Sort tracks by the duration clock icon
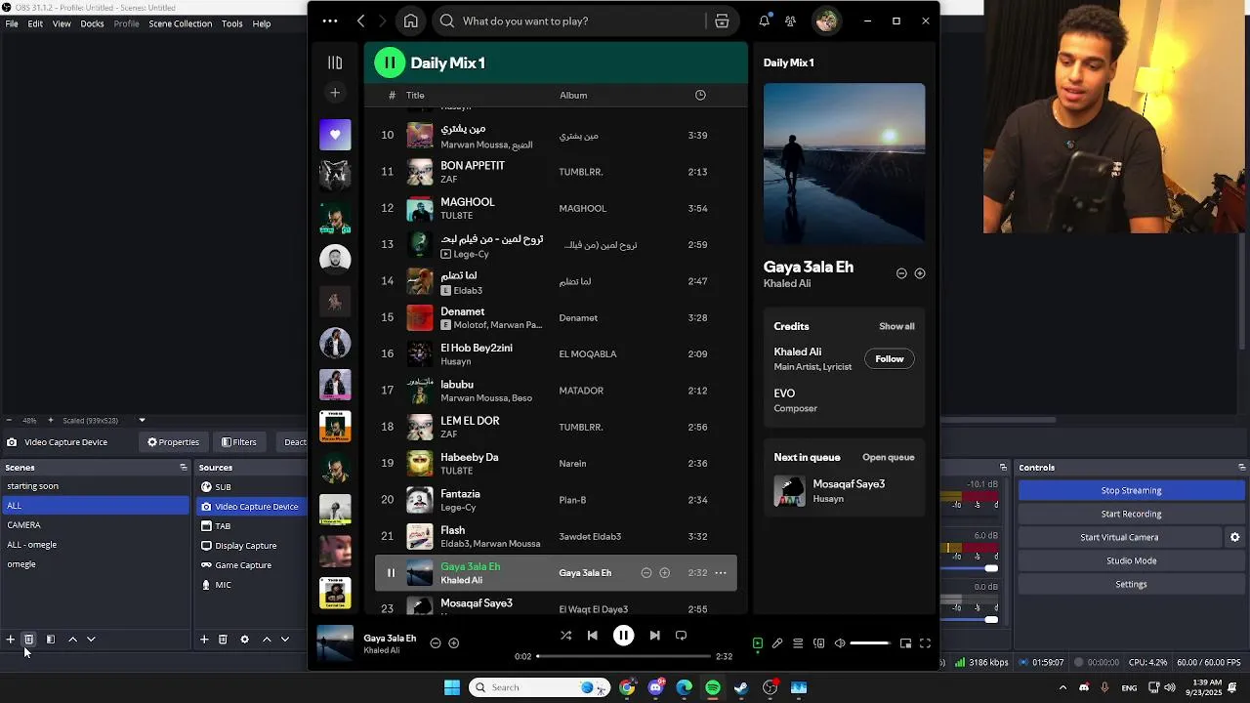The image size is (1250, 703). point(700,95)
